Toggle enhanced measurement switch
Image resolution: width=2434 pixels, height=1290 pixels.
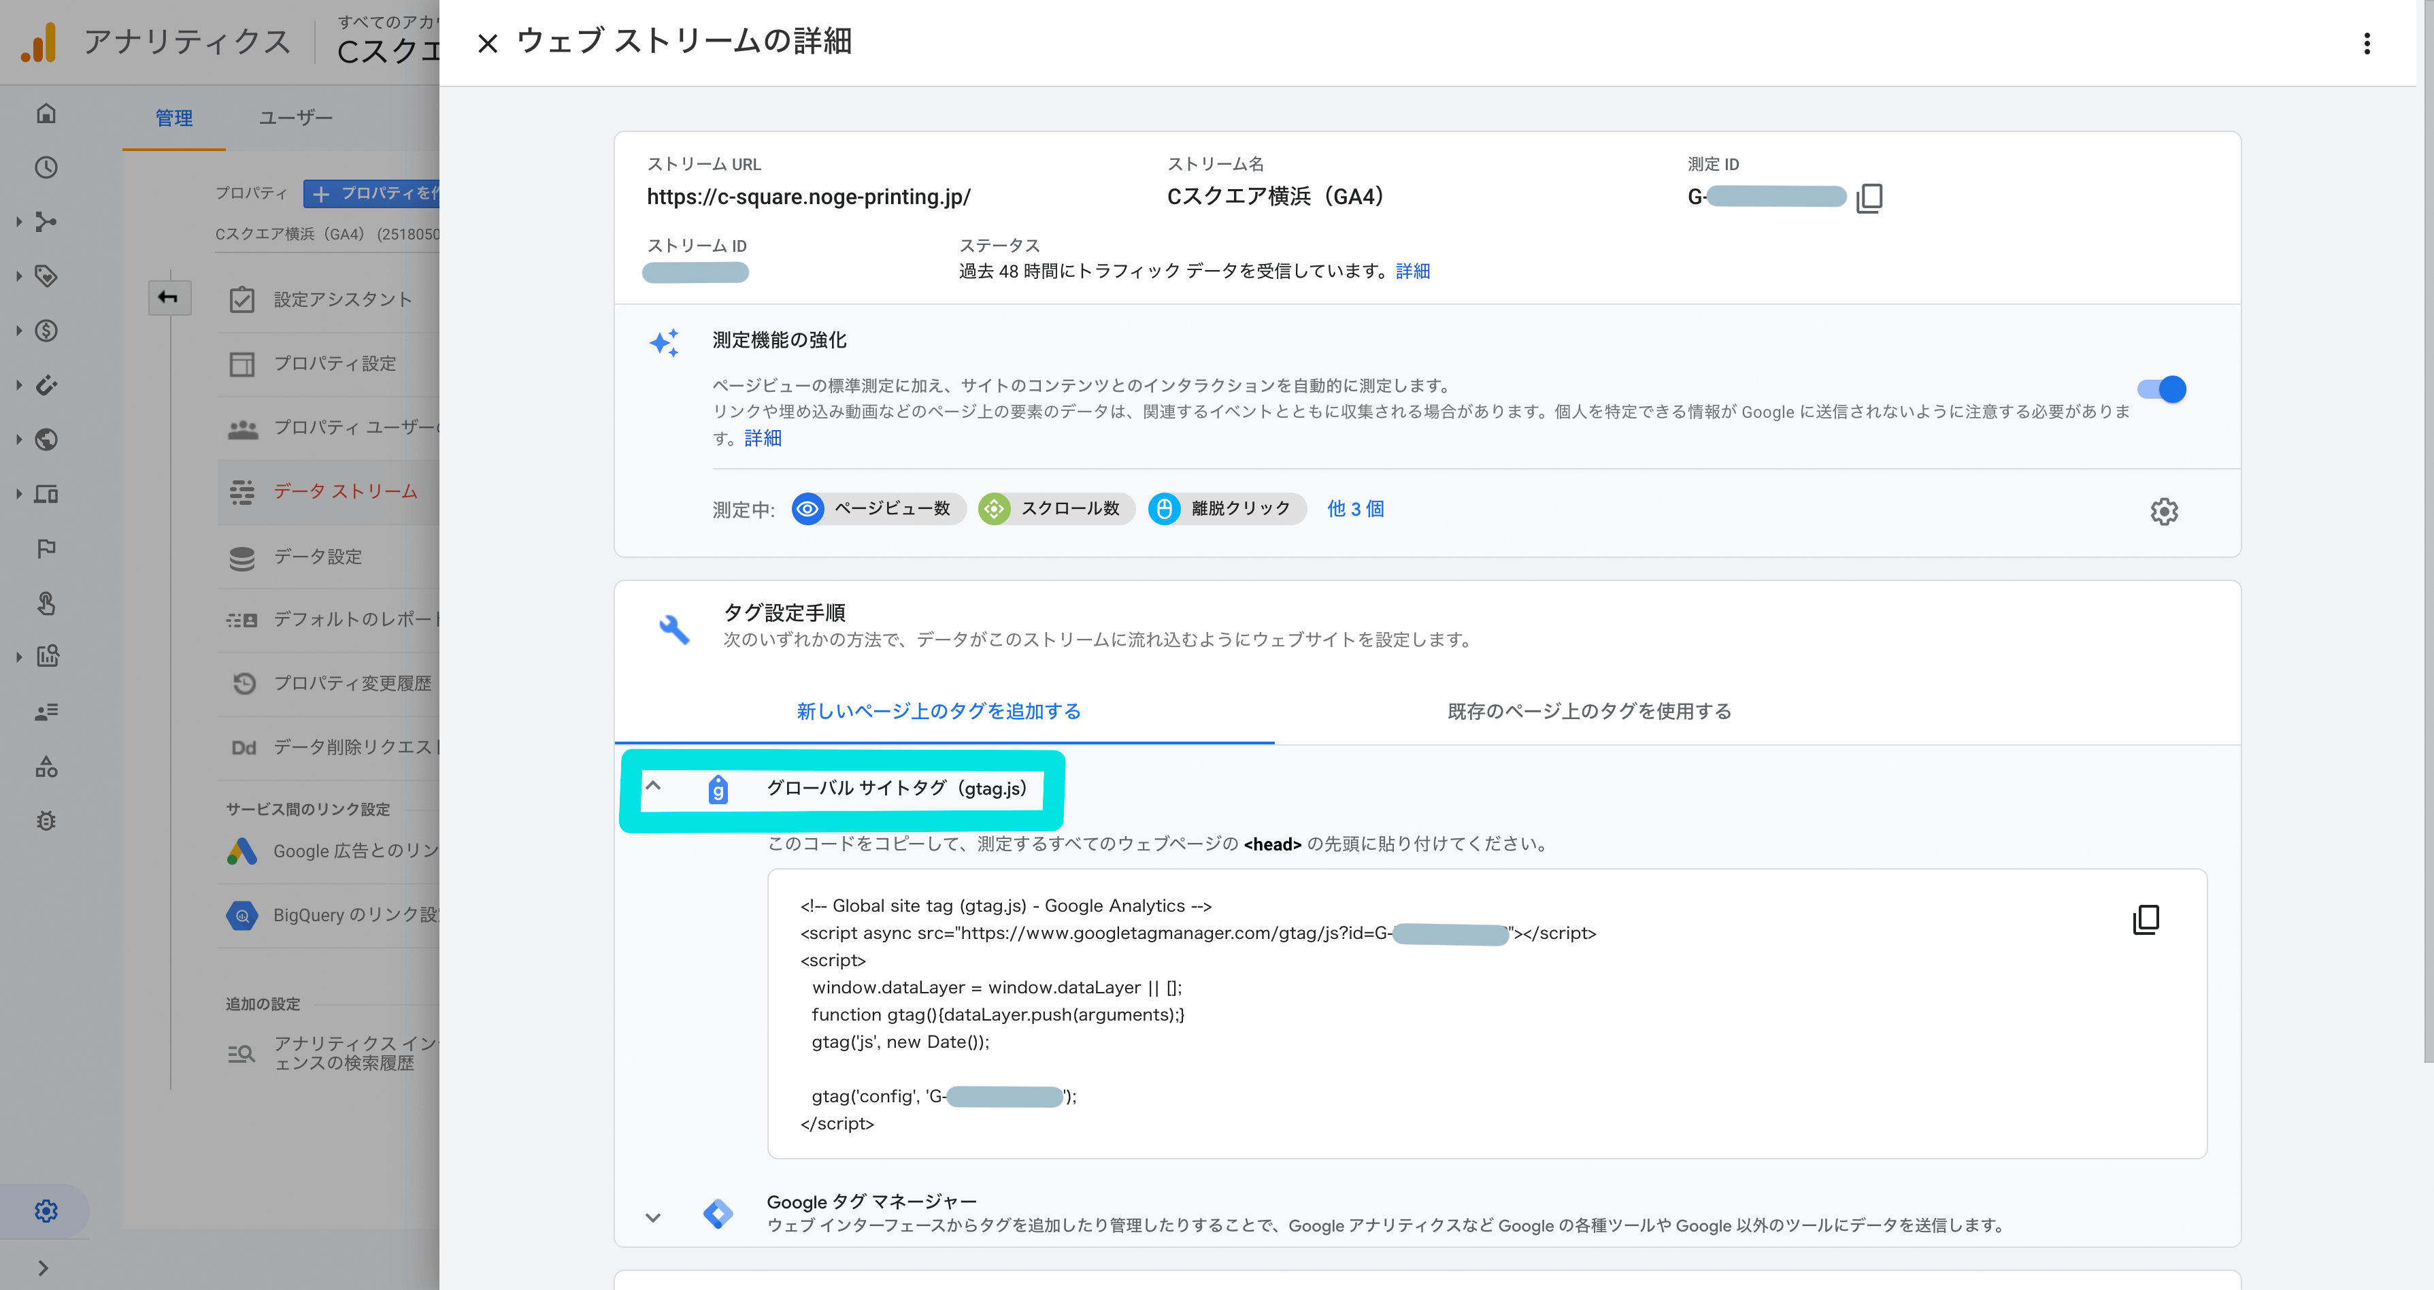2161,389
